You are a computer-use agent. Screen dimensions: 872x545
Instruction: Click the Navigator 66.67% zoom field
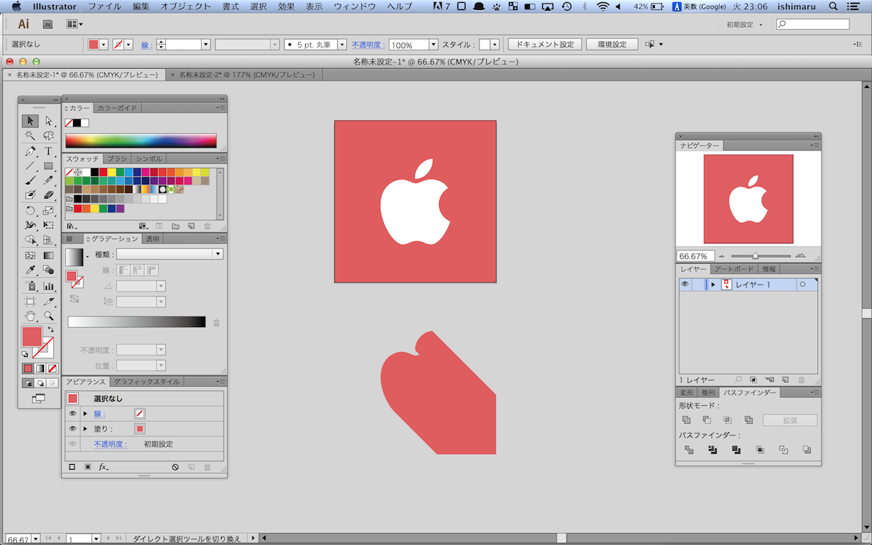point(695,256)
